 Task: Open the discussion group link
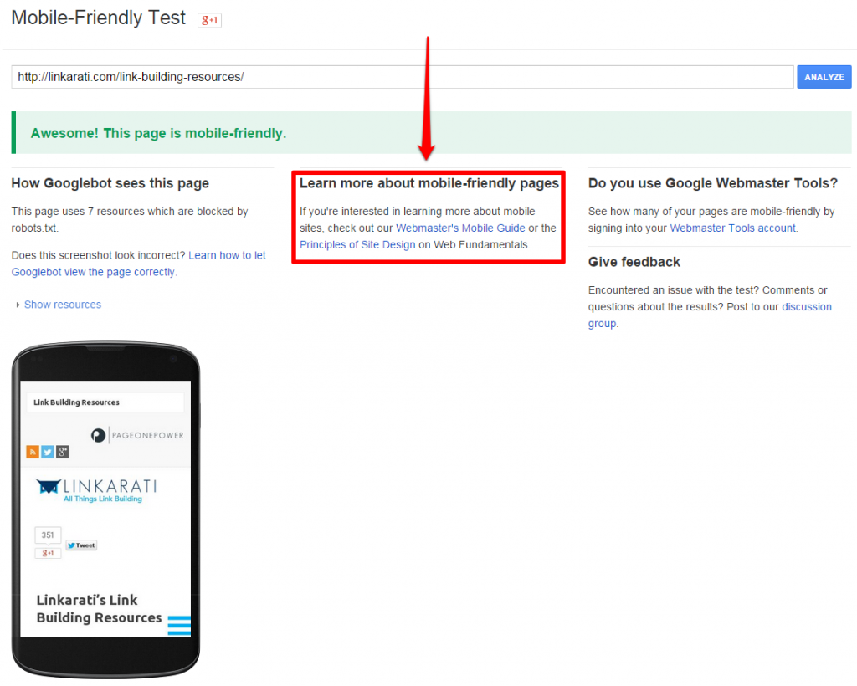[x=710, y=315]
